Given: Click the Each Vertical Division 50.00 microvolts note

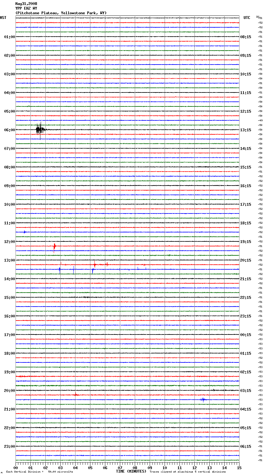Looking at the screenshot, I should pos(39,472).
